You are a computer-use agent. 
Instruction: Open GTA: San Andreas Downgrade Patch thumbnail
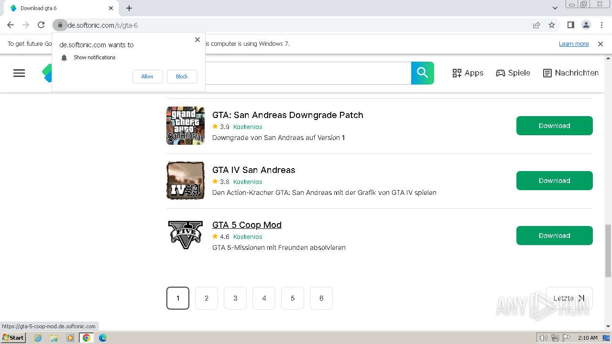[186, 126]
